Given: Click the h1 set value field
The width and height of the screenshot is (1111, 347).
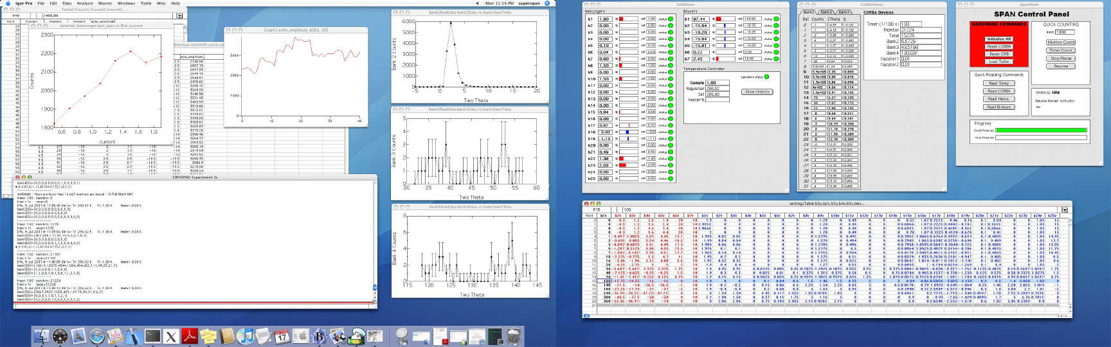Looking at the screenshot, I should click(651, 19).
